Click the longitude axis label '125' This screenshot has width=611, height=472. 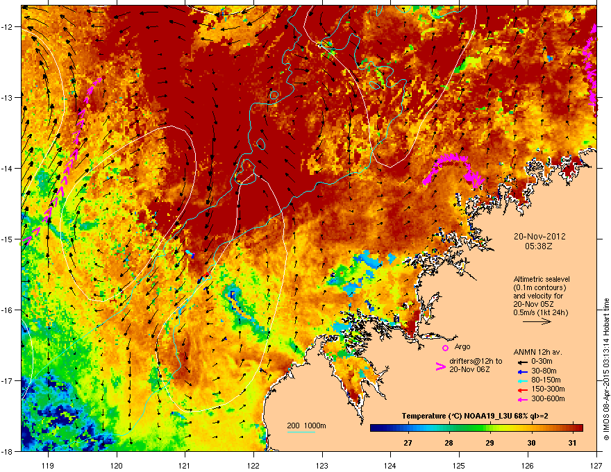pos(460,465)
